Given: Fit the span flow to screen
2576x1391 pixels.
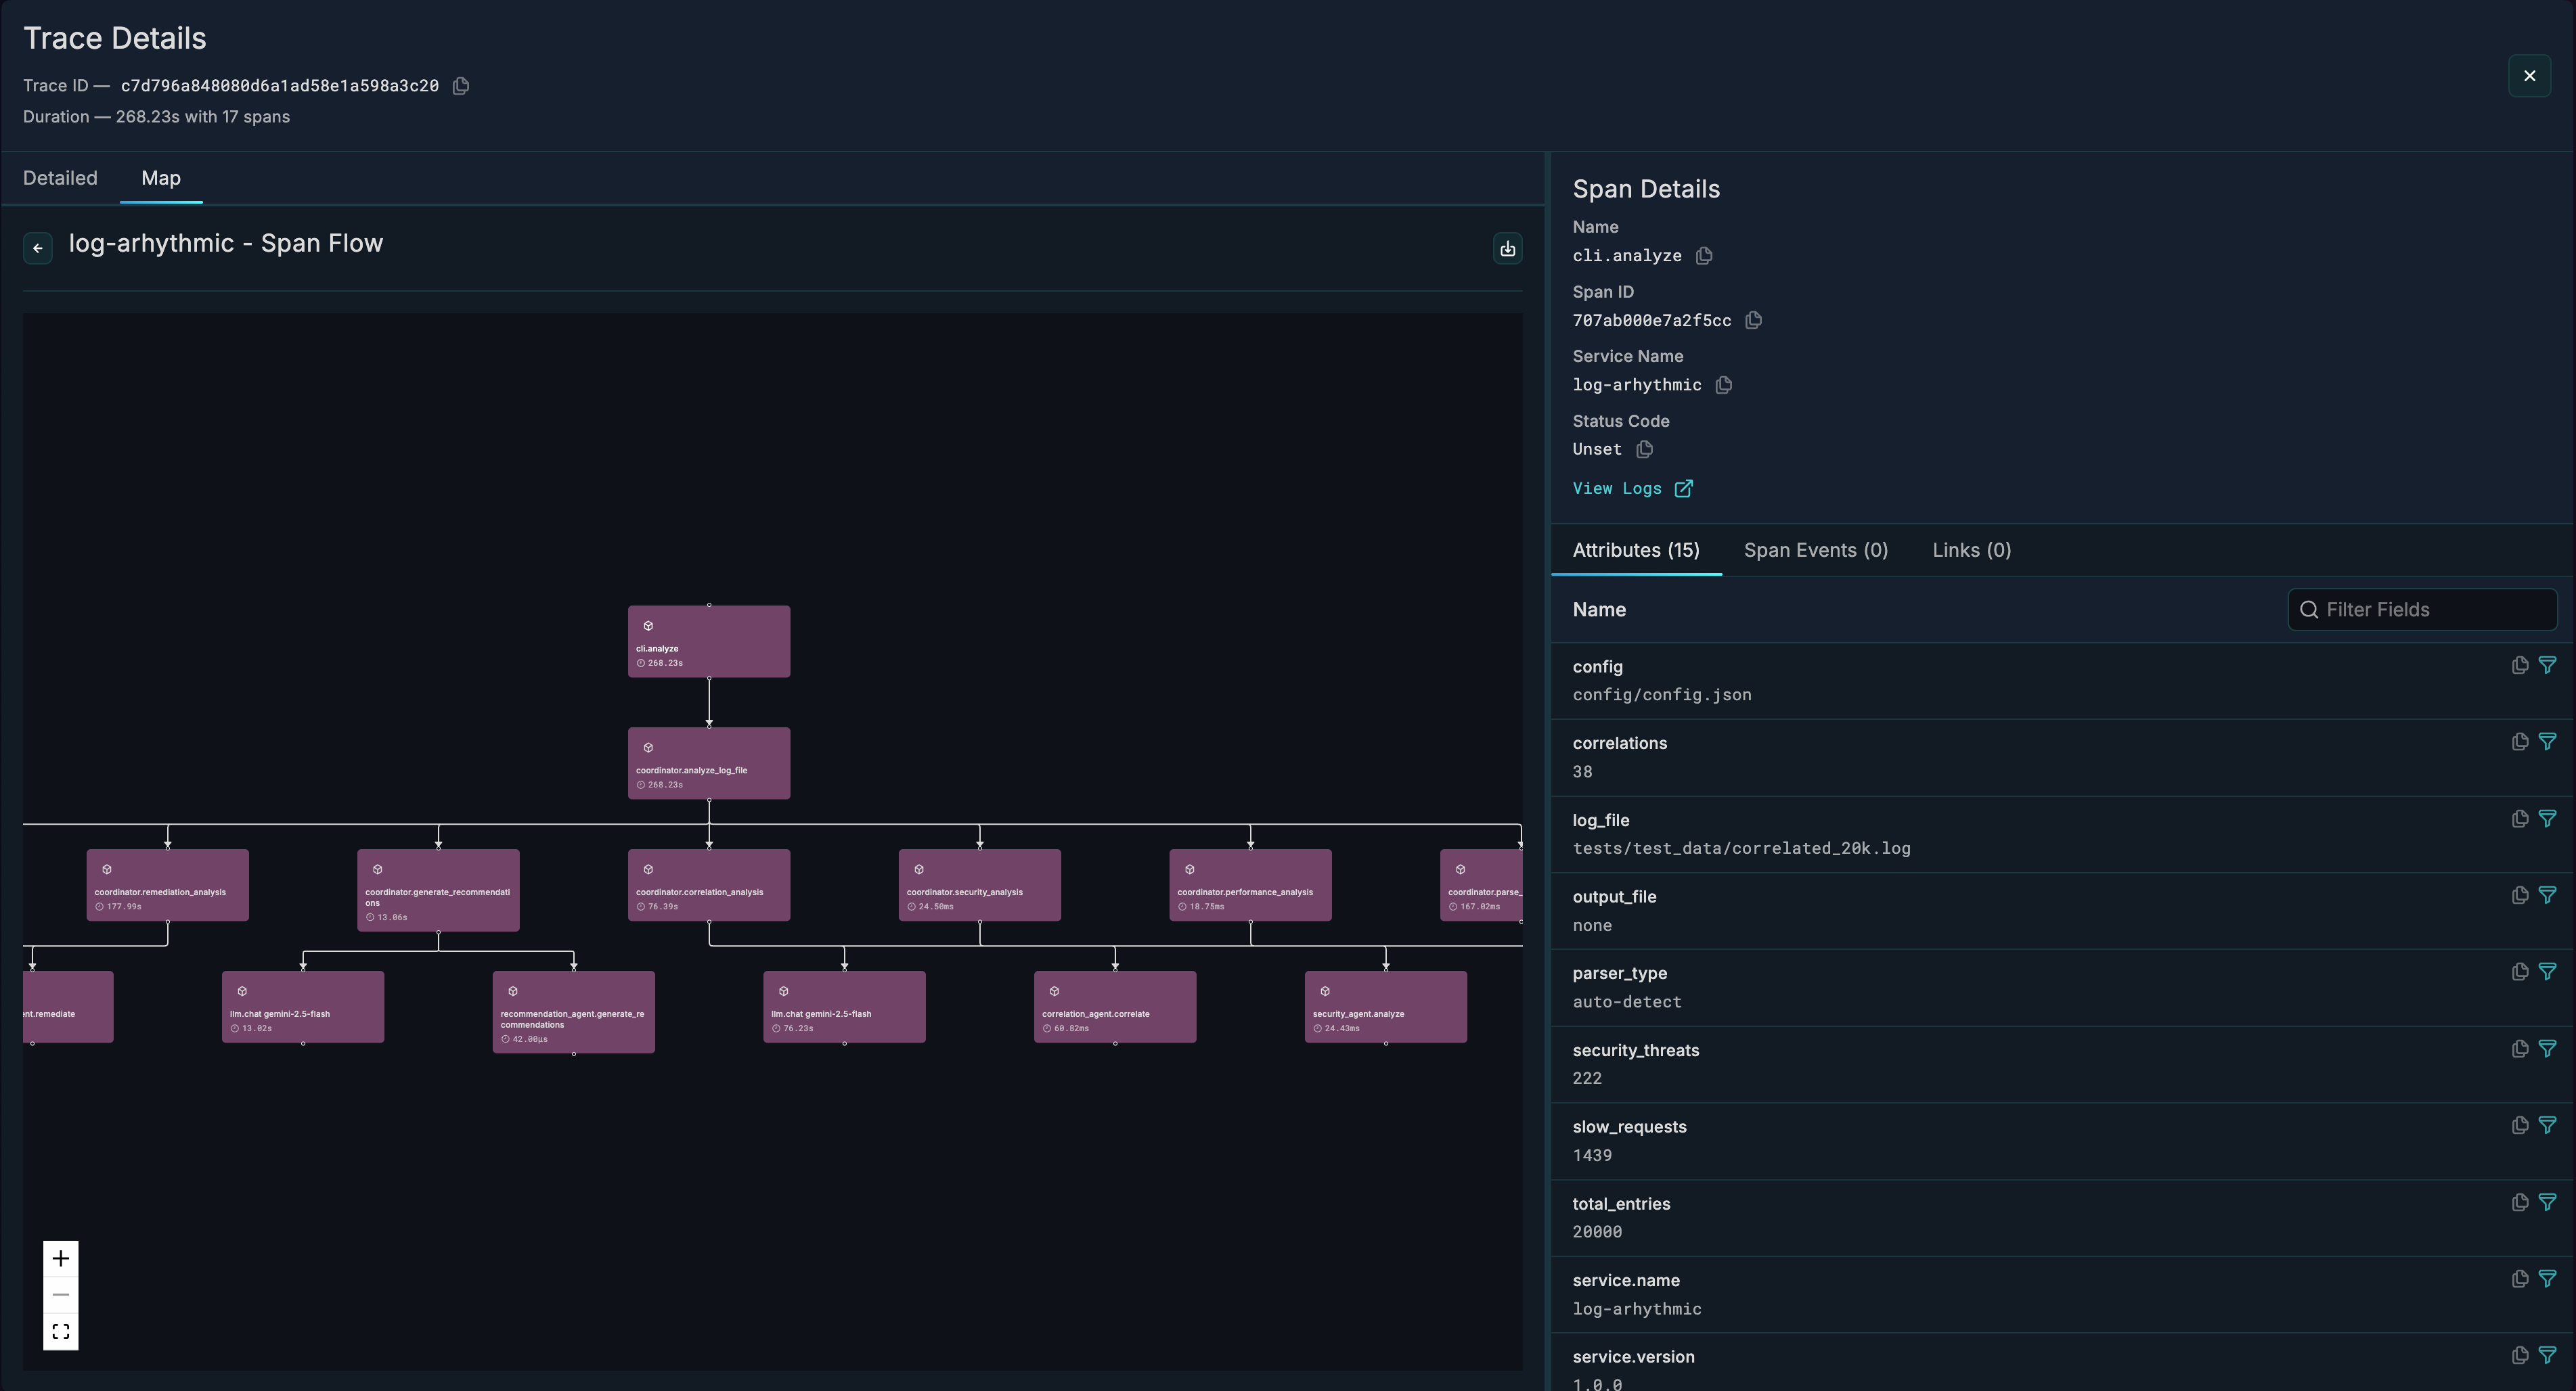Looking at the screenshot, I should coord(60,1331).
